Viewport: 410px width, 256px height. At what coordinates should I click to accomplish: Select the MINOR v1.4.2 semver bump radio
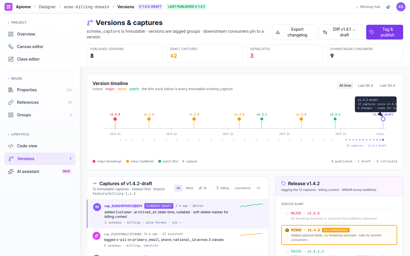pos(287,230)
